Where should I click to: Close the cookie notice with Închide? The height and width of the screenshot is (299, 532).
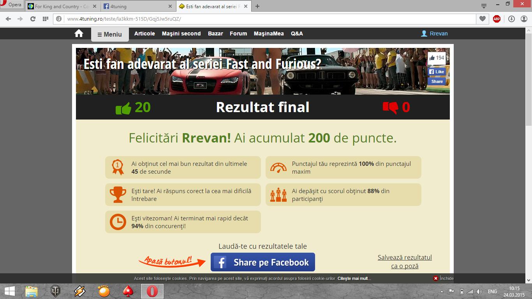tap(444, 278)
